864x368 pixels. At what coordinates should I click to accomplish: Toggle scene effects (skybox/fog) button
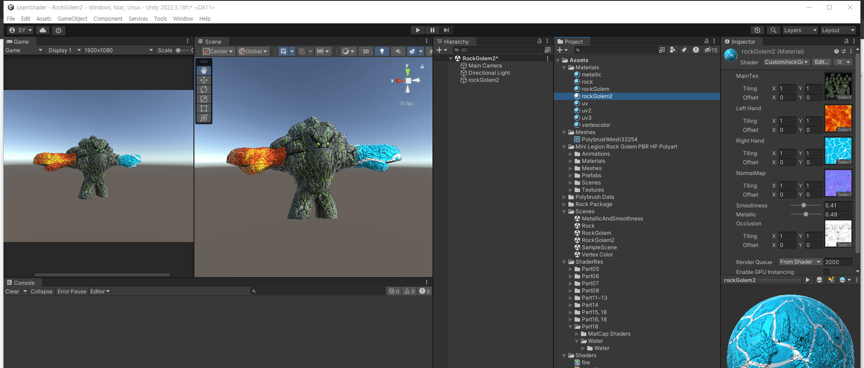[412, 51]
